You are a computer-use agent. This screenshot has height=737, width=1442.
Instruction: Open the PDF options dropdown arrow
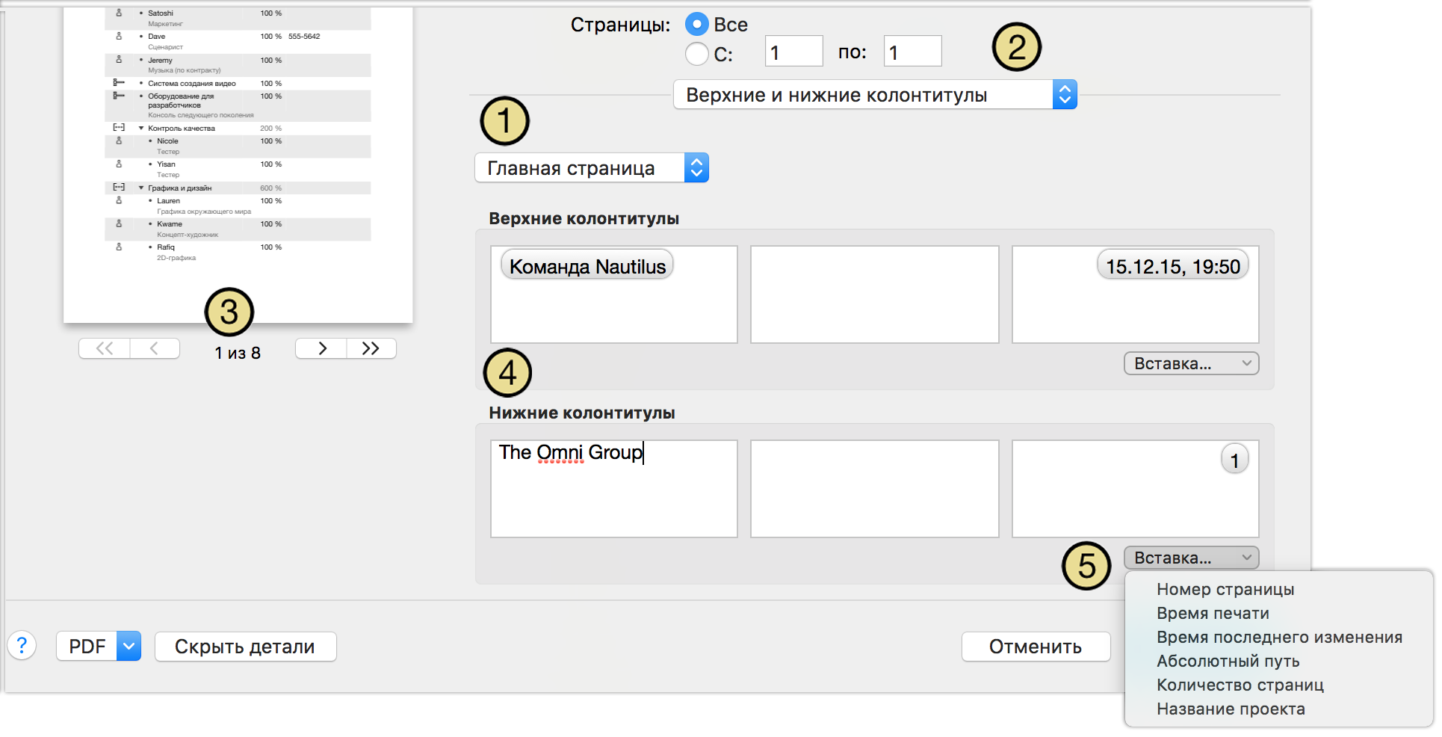129,647
